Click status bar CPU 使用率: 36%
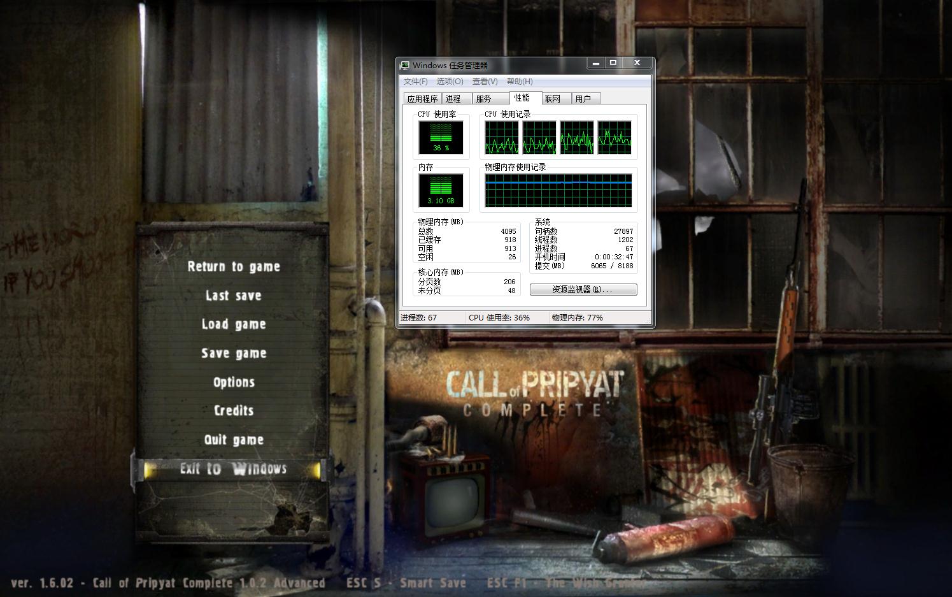 (x=499, y=318)
